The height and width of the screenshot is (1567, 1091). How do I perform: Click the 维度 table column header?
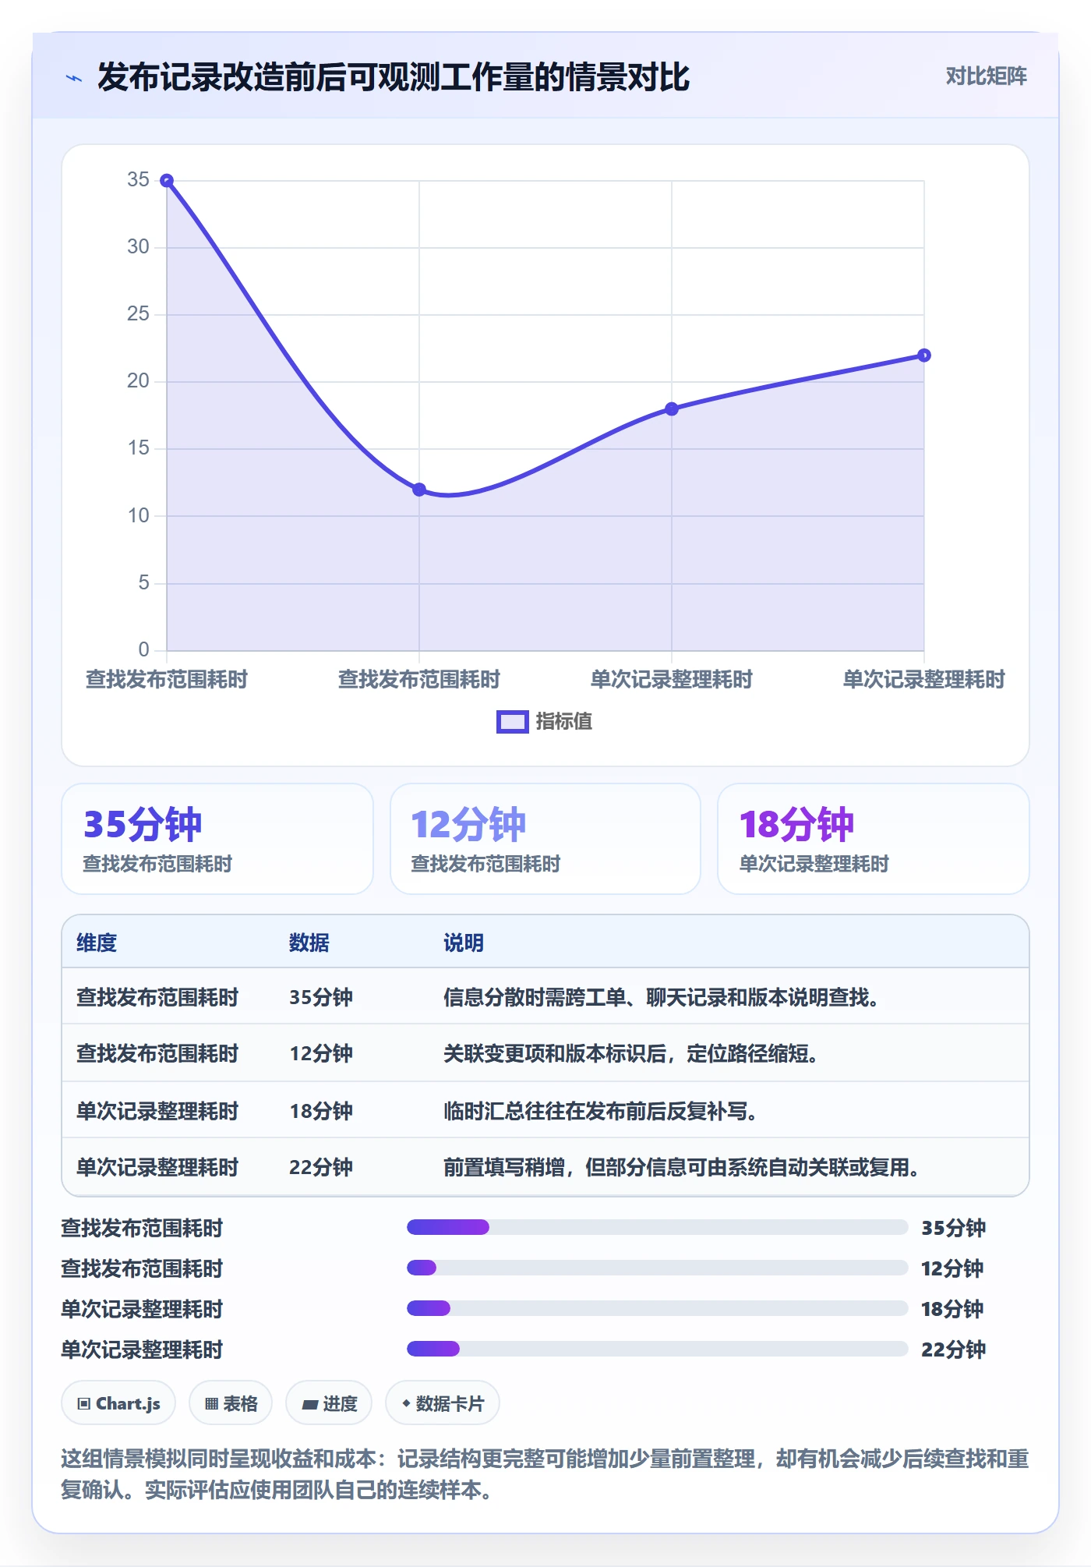click(97, 943)
